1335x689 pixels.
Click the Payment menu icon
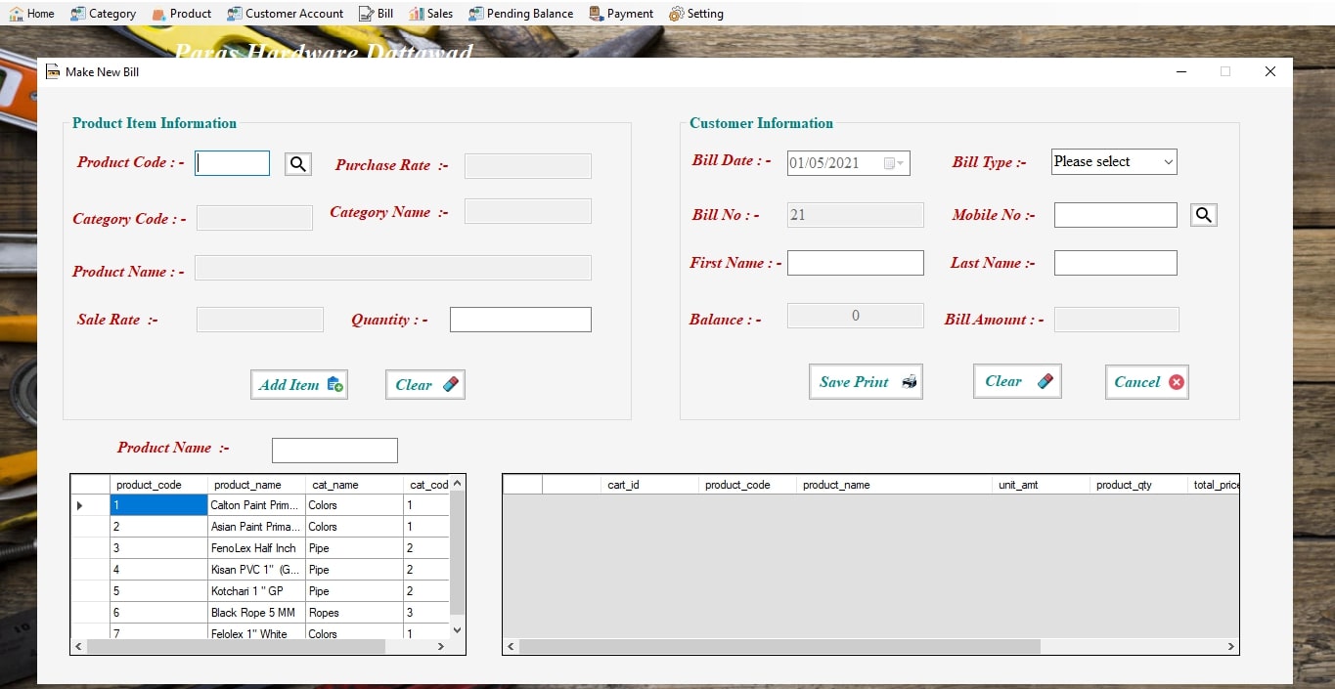tap(596, 14)
